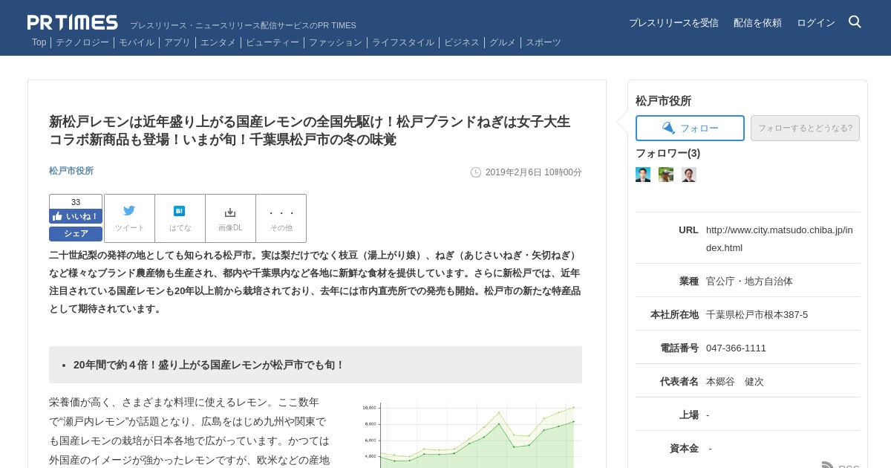
Task: Open スポーツ category
Action: tap(544, 42)
